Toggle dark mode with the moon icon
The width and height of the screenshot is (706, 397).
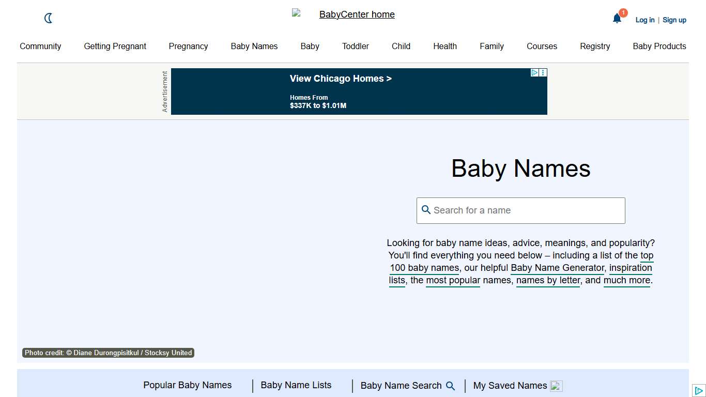[48, 18]
